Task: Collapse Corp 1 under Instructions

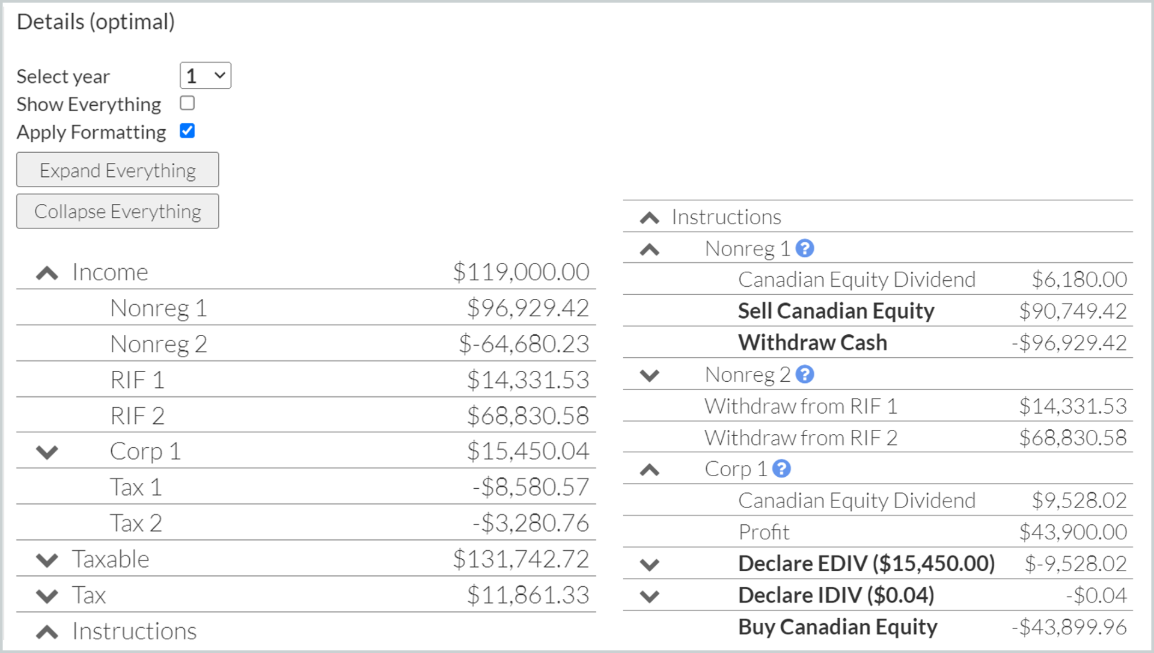Action: [649, 469]
